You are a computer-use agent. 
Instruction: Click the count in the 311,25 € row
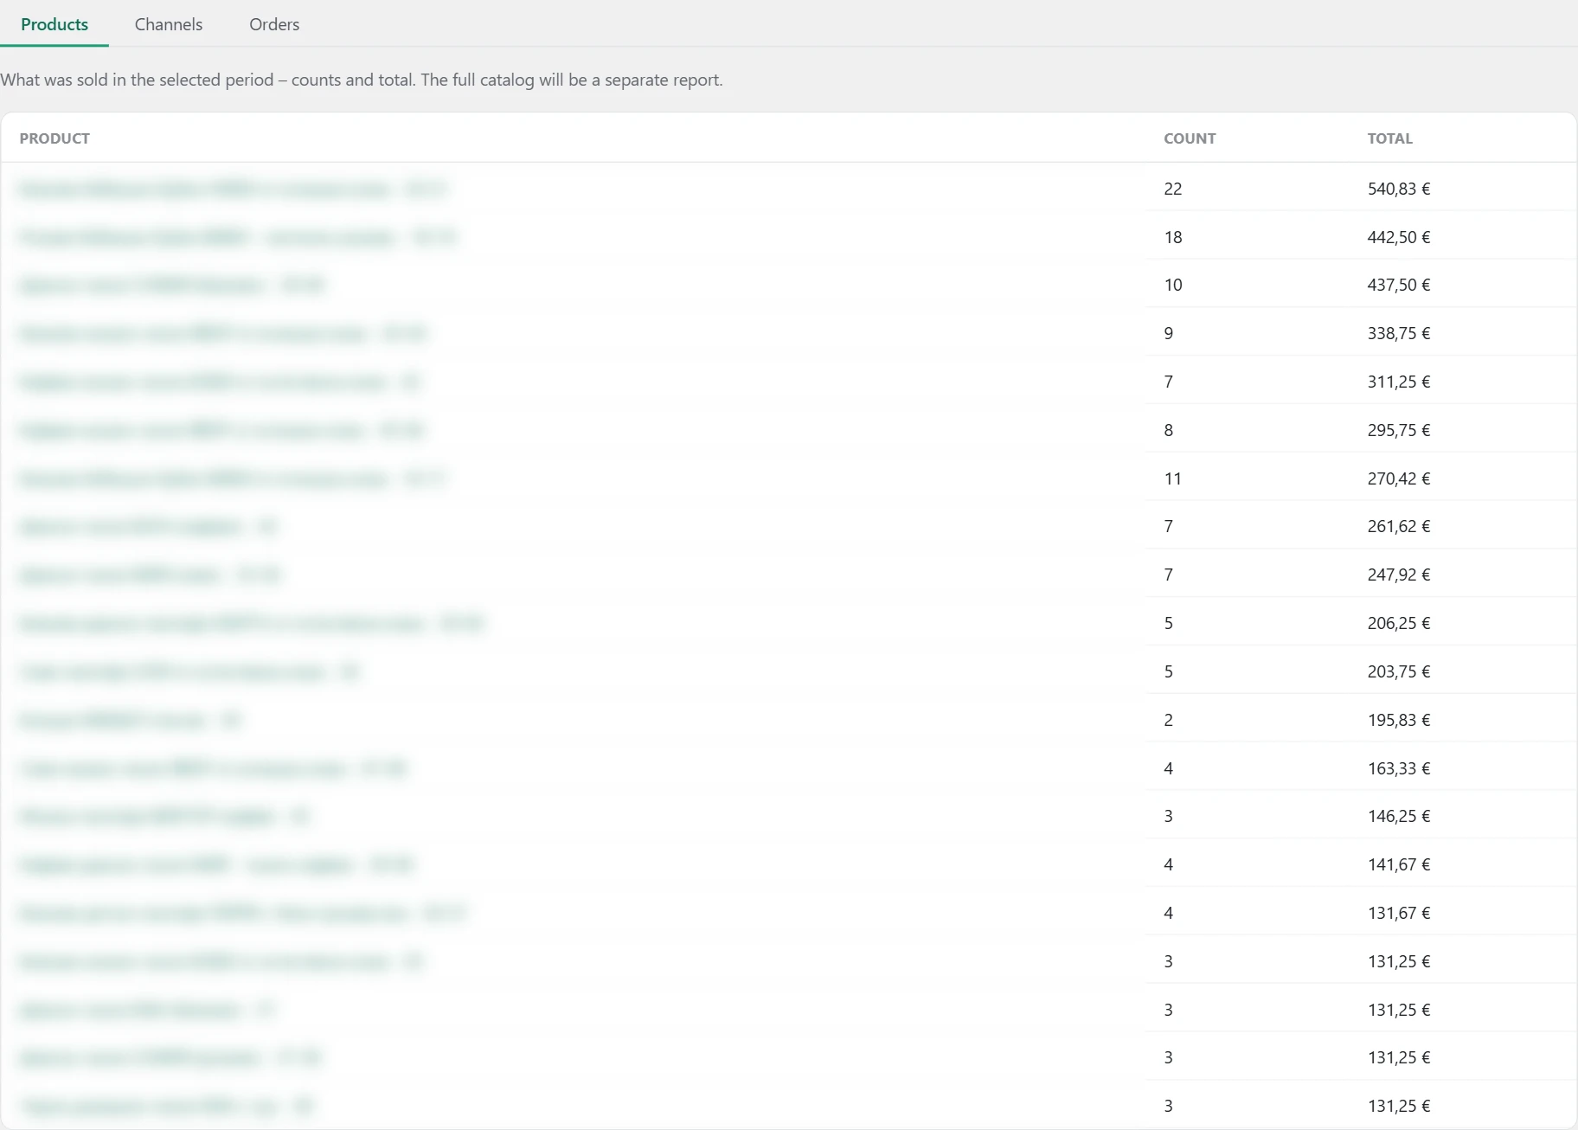click(1169, 382)
